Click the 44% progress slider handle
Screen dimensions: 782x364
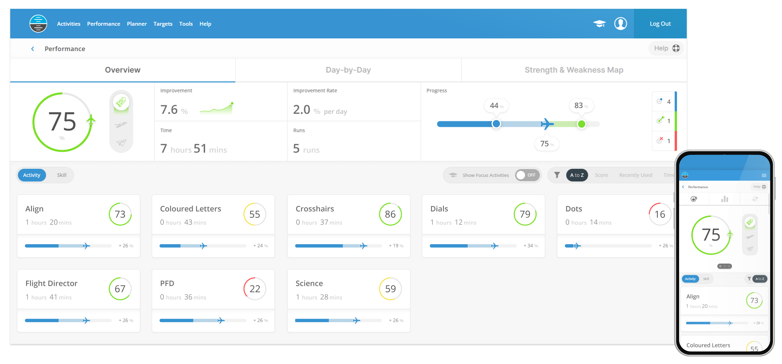[496, 124]
